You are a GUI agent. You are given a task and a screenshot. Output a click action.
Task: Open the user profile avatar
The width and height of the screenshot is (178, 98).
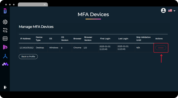tap(163, 10)
